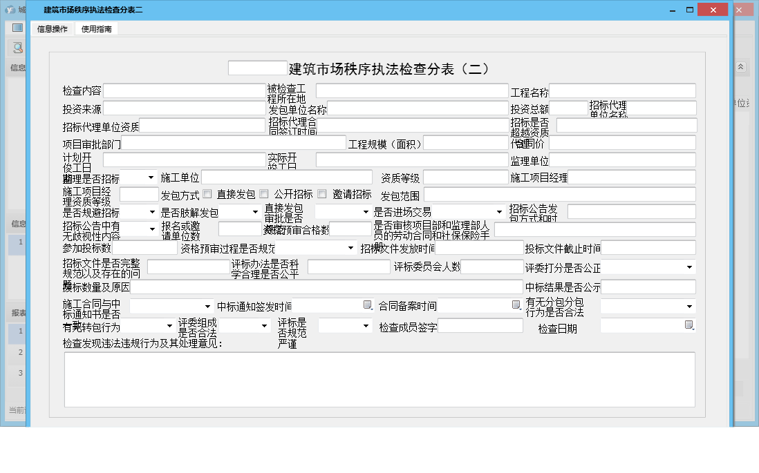Screen dimensions: 759x473
Task: Open report 3 in the 报表 sidebar section
Action: 17,371
